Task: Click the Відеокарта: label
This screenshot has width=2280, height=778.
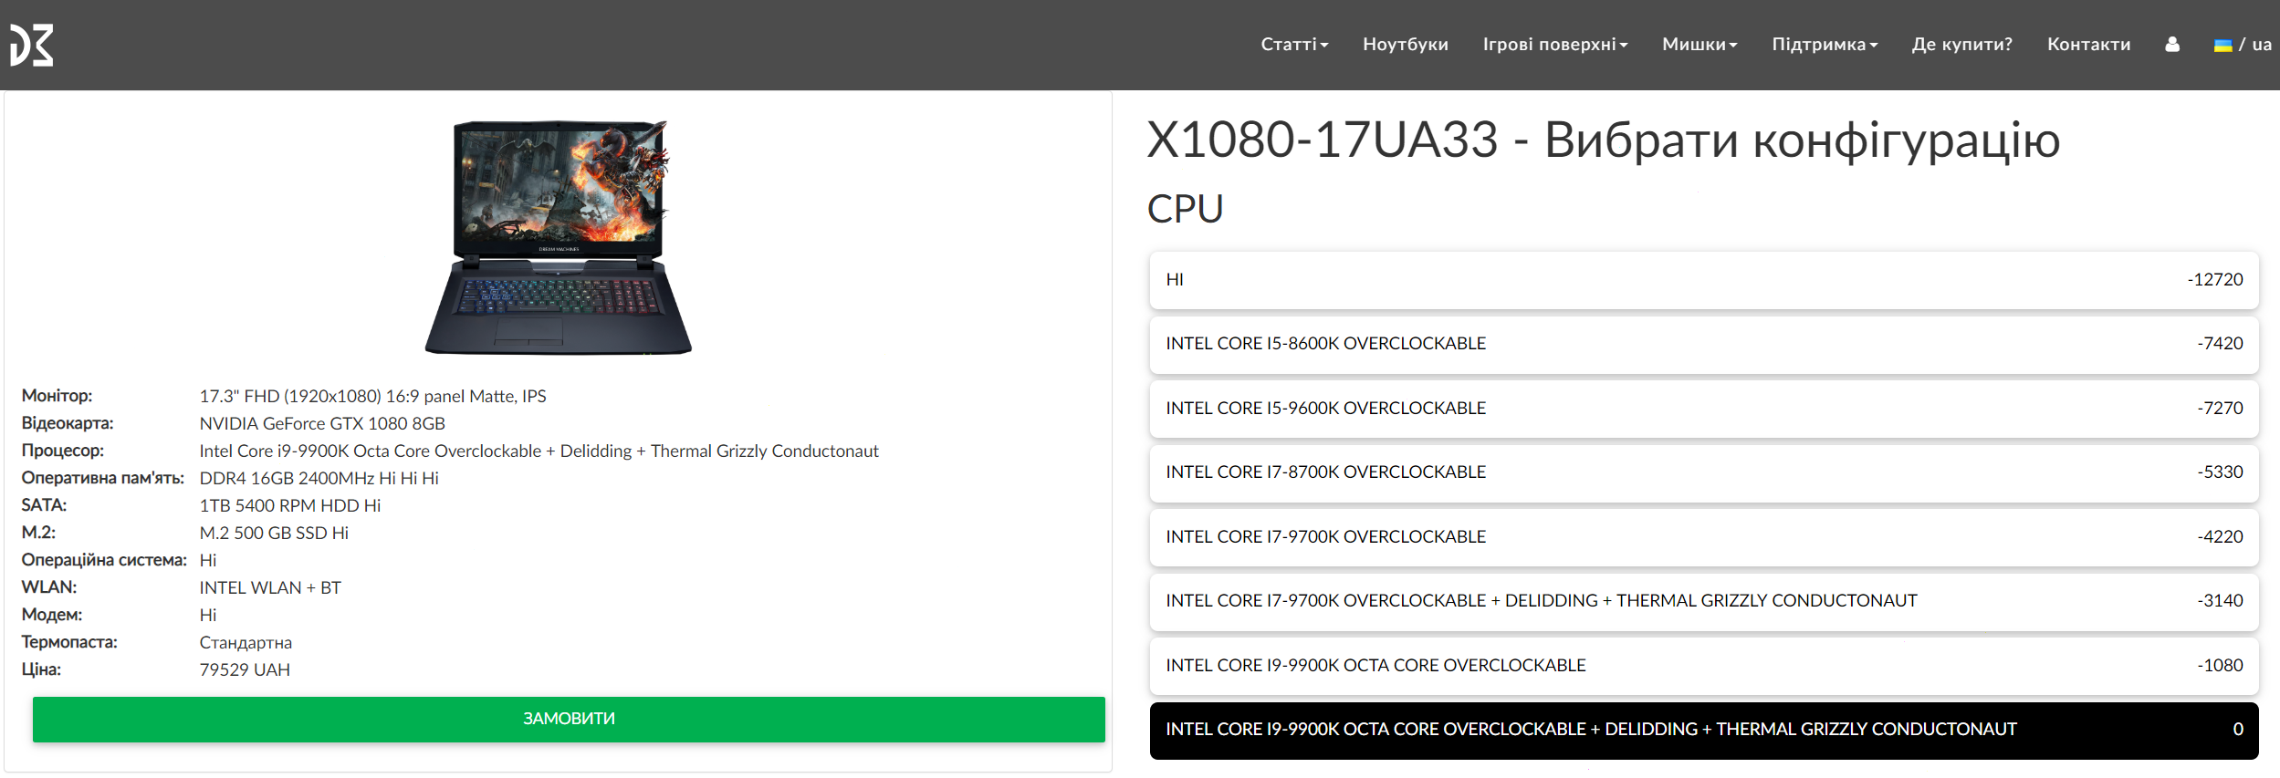Action: (68, 423)
